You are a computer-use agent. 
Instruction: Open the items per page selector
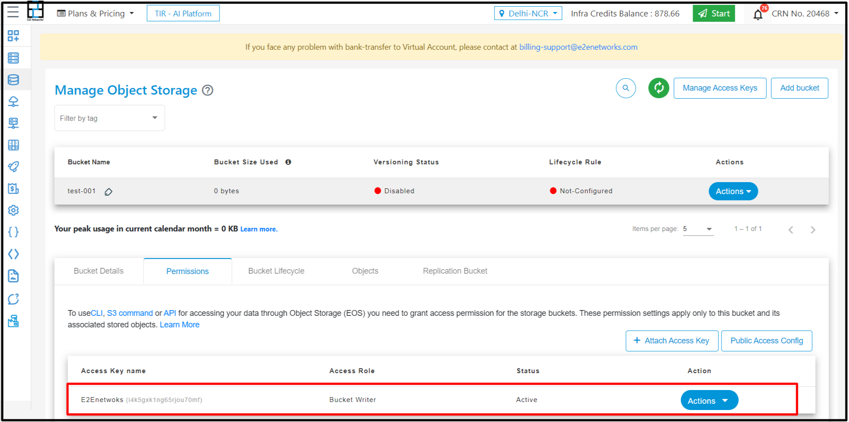click(x=698, y=229)
